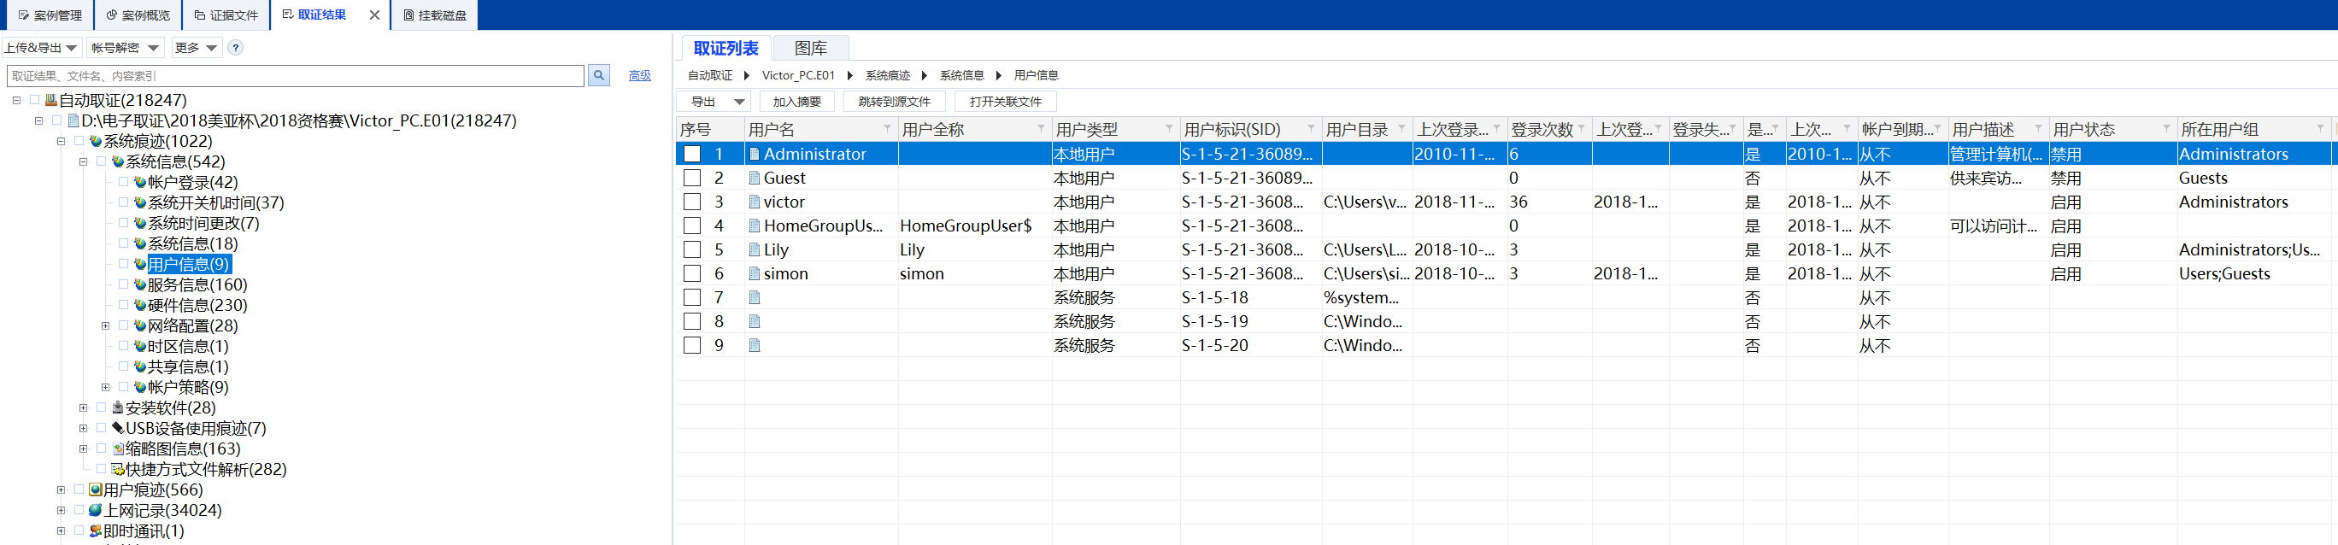Click the 高级 advanced search link

pos(639,76)
